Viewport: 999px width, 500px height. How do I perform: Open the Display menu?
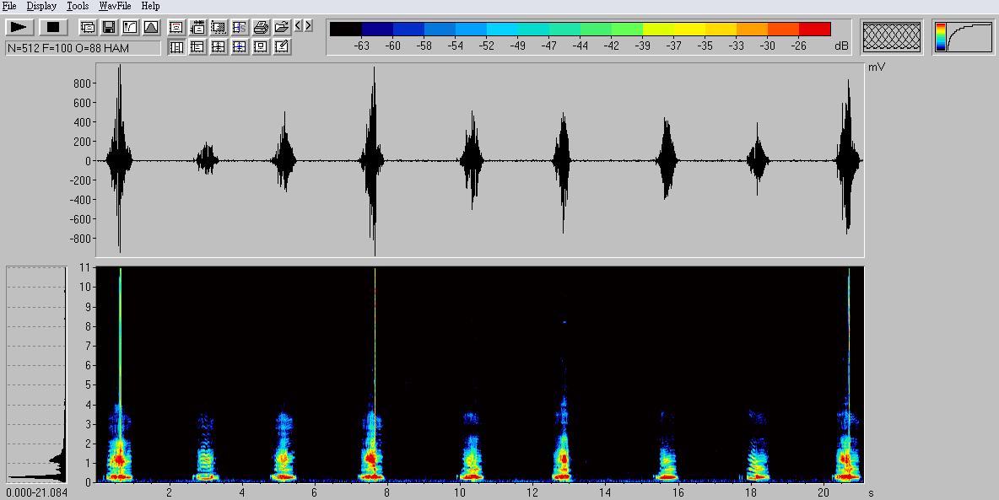[x=41, y=6]
